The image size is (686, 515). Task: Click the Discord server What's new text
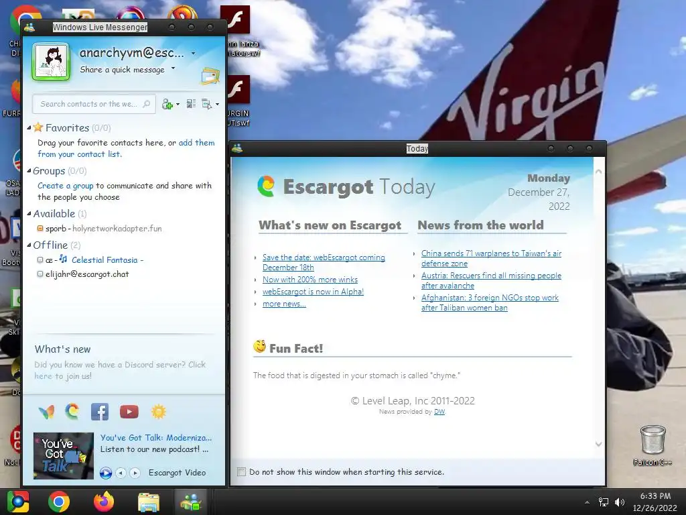120,370
